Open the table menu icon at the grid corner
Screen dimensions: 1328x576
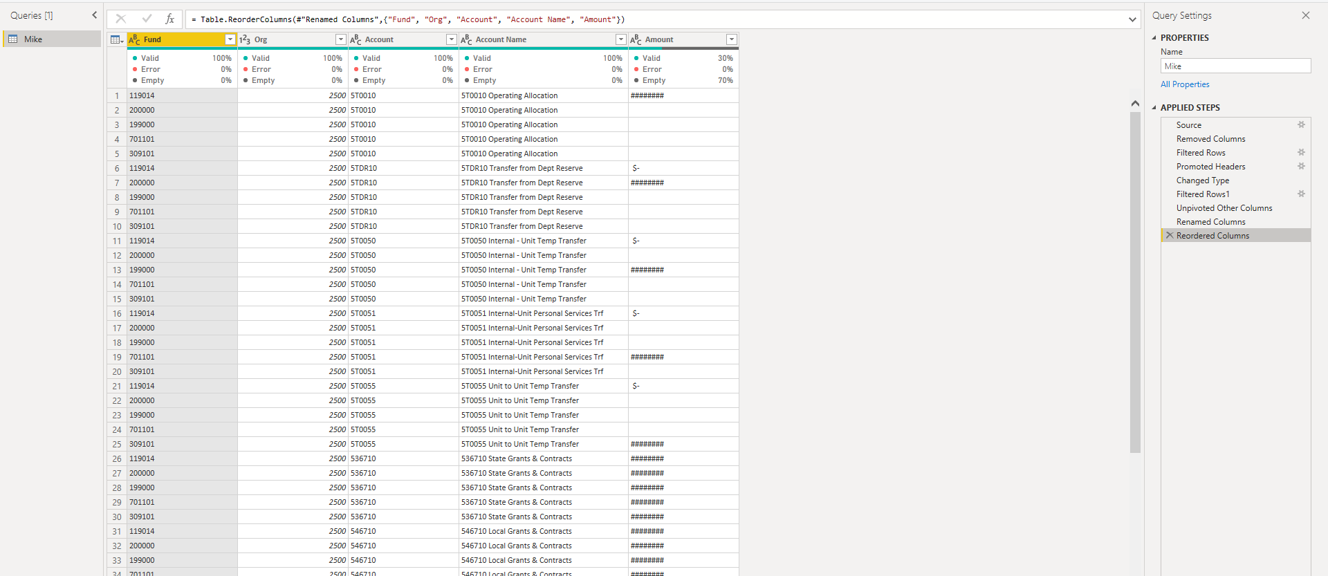[117, 39]
